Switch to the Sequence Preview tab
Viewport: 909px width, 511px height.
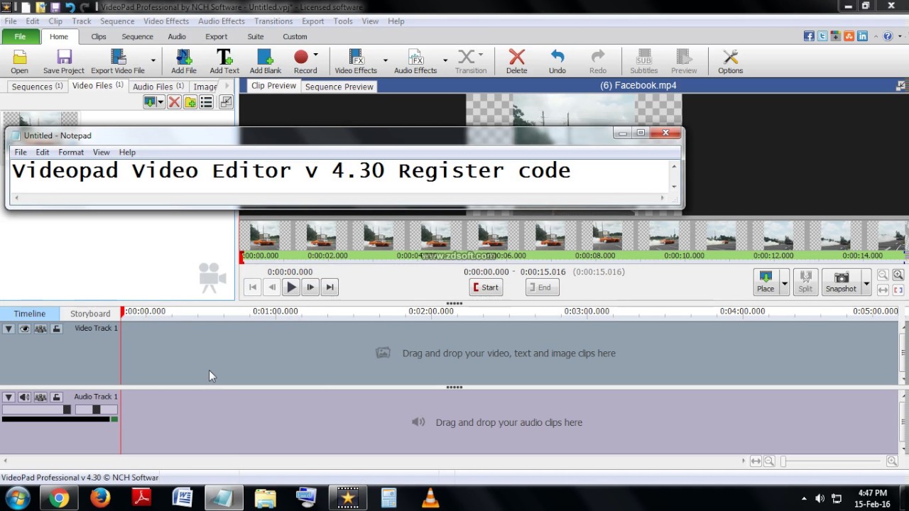(339, 87)
